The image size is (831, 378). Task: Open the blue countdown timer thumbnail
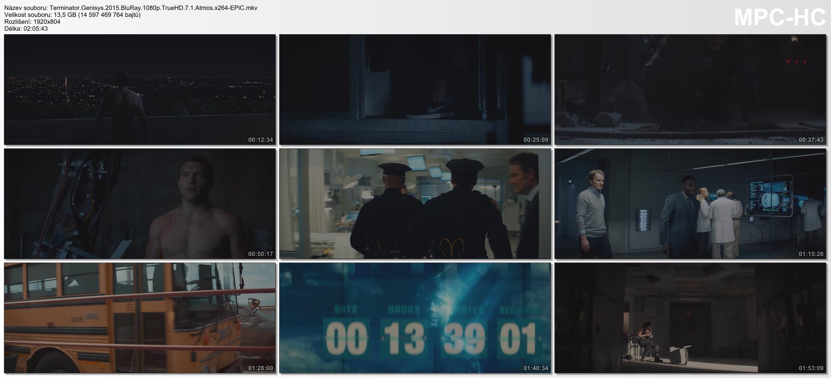(x=415, y=318)
